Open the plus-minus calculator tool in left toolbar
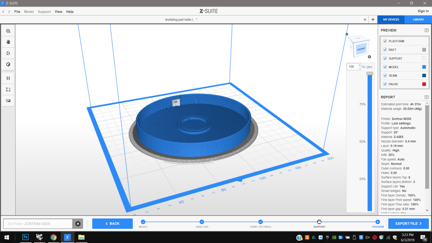The image size is (432, 243). (x=8, y=90)
